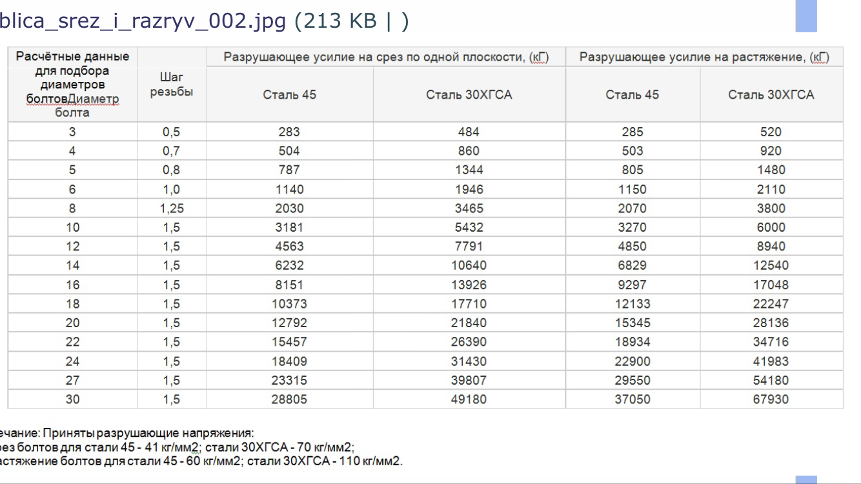The image size is (861, 484).
Task: Select the thread pitch cell 1,25
Action: click(172, 208)
